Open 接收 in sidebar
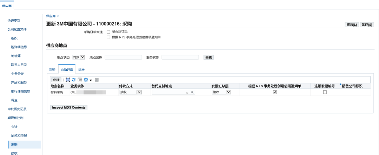Screen dimensions: 379x155 (14, 153)
